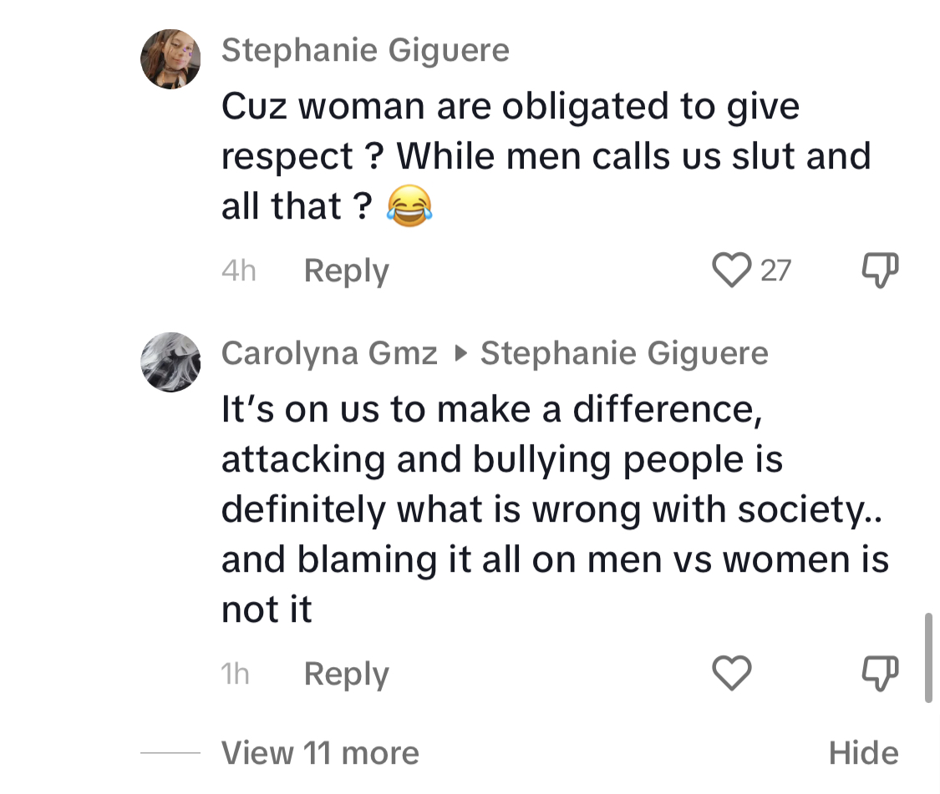This screenshot has width=940, height=794.
Task: Click the laughing emoji in Stephanie's comment
Action: pos(409,205)
